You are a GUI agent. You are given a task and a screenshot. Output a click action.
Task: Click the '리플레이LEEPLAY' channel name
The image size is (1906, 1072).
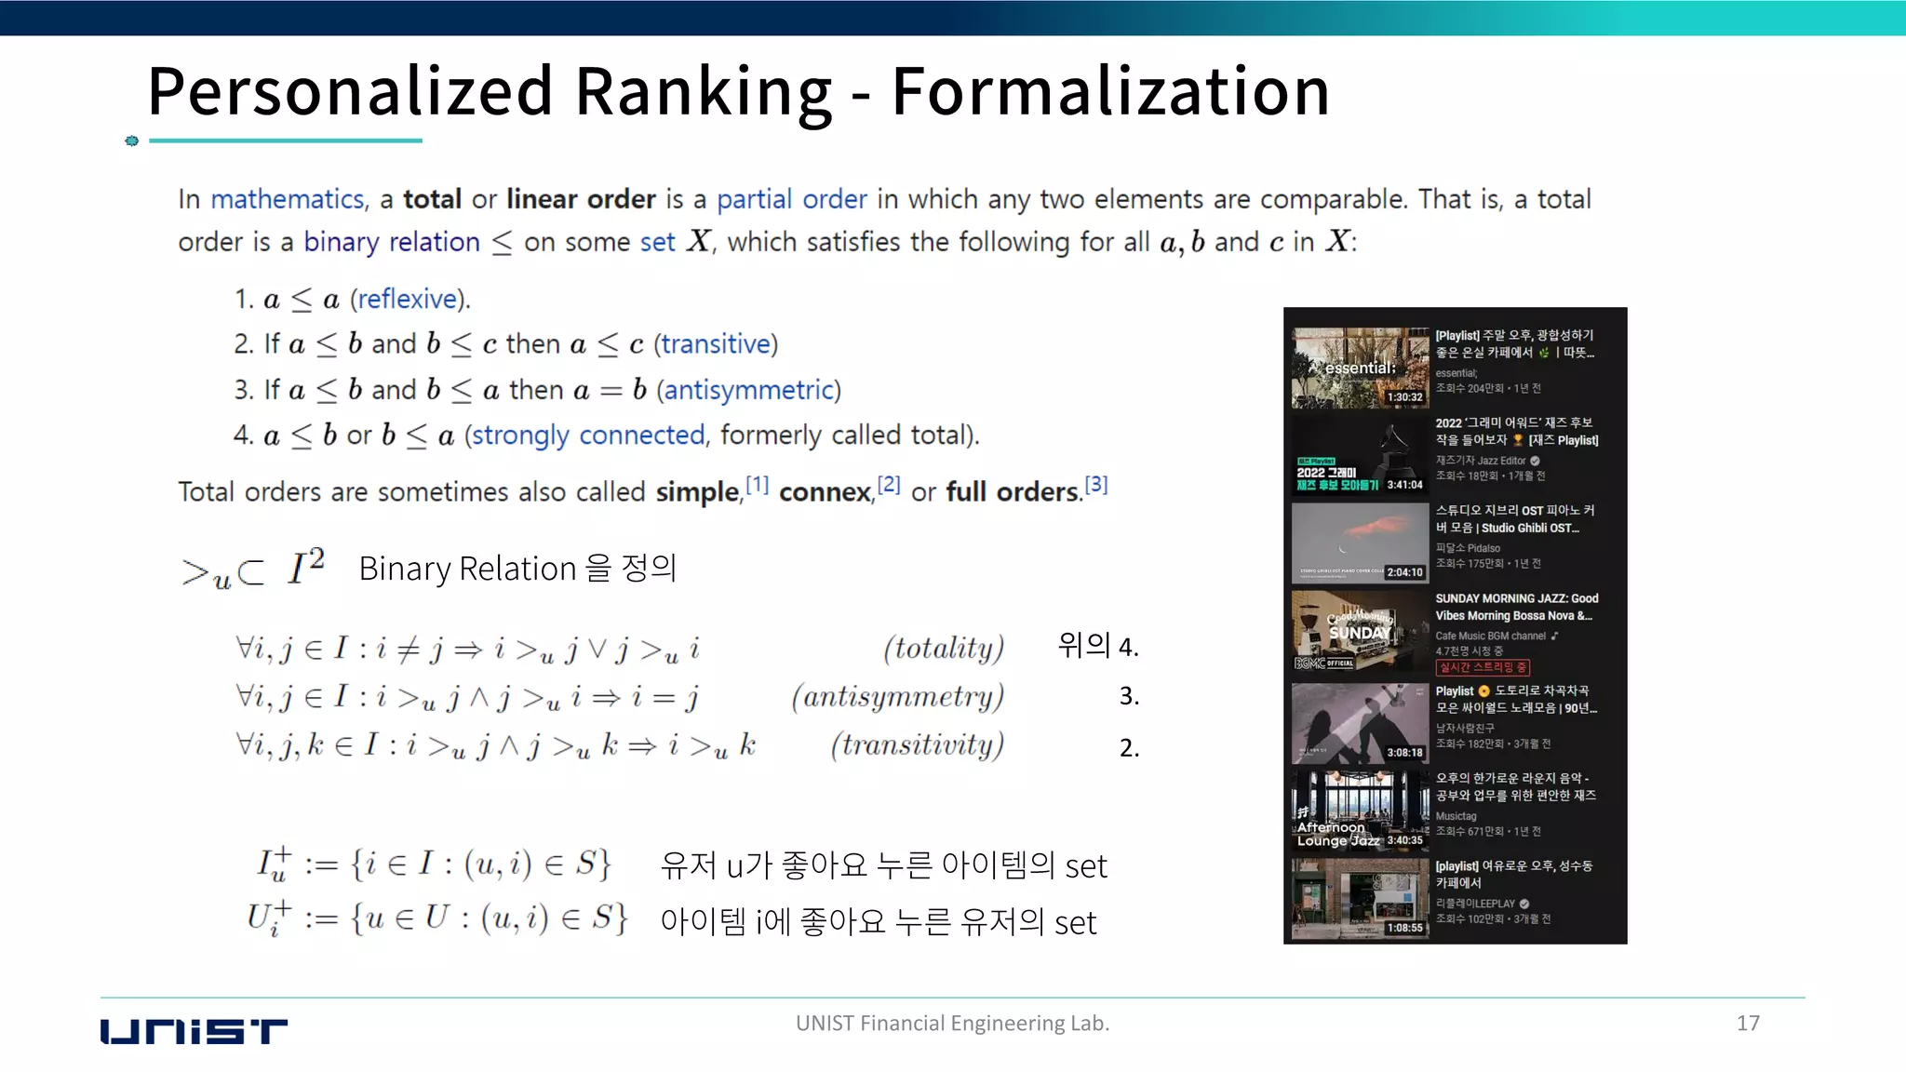1475,904
